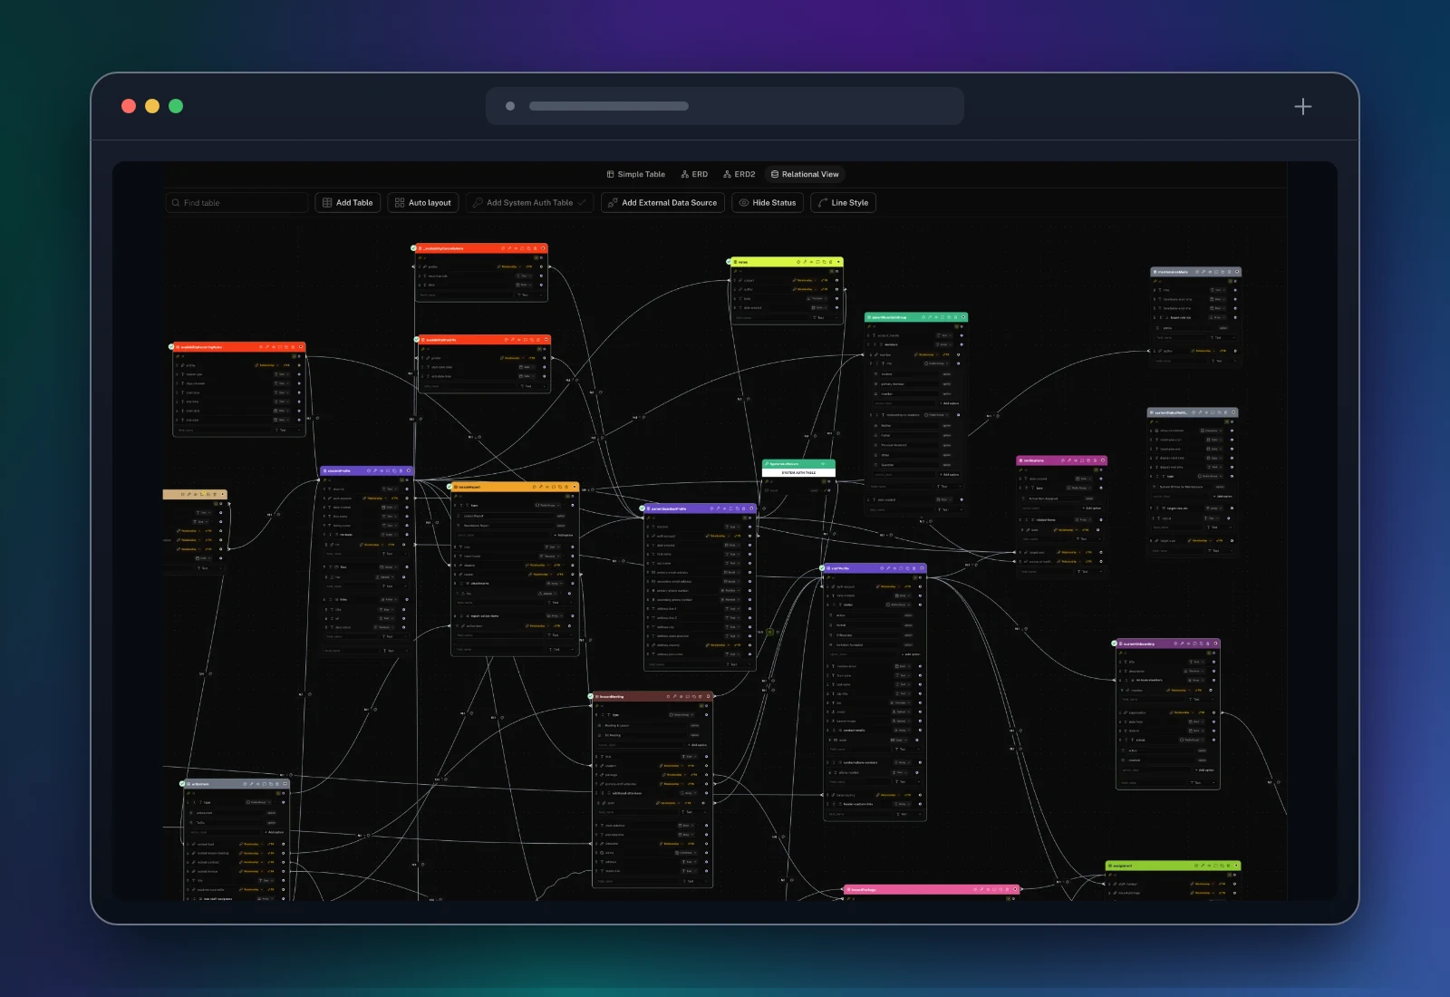Viewport: 1450px width, 997px height.
Task: Toggle the eye icon in staffProfile header
Action: click(x=894, y=568)
